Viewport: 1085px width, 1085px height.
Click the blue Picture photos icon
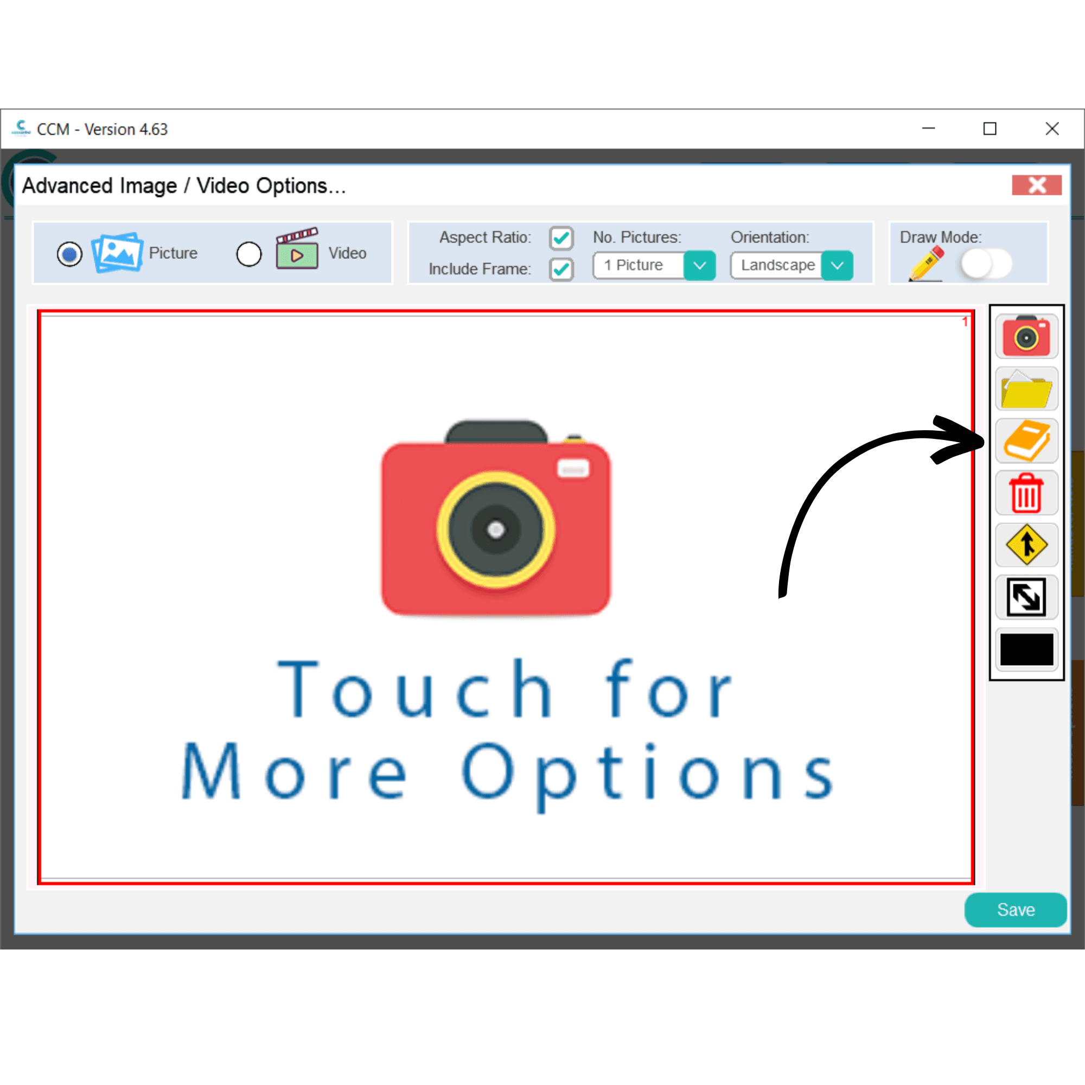(x=117, y=252)
